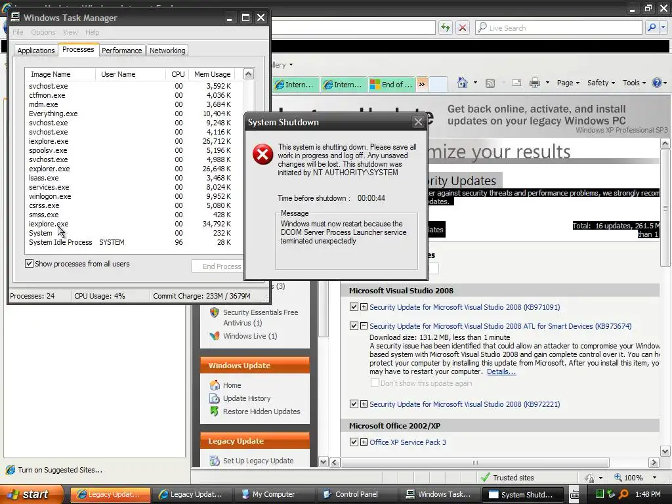672x504 pixels.
Task: Collapse KB973674 update details minus box
Action: [x=364, y=325]
